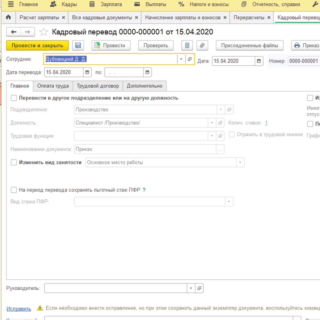The height and width of the screenshot is (320, 320).
Task: Toggle Отразить в трудовой книжке checkbox
Action: click(232, 134)
